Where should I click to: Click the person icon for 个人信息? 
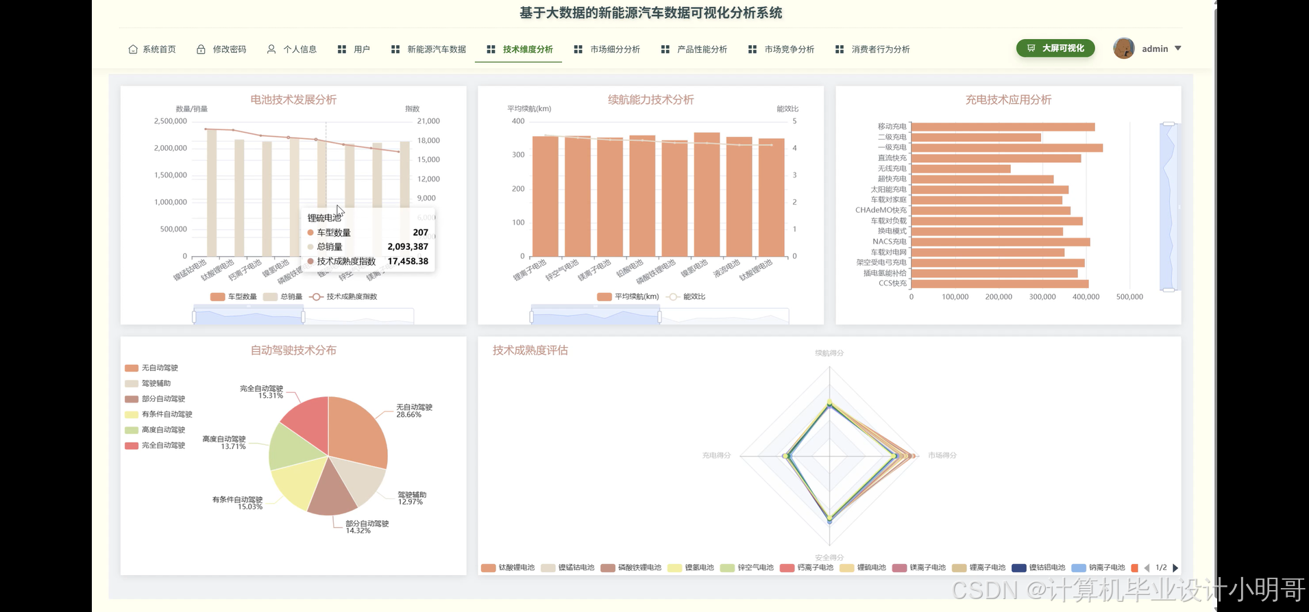[271, 49]
